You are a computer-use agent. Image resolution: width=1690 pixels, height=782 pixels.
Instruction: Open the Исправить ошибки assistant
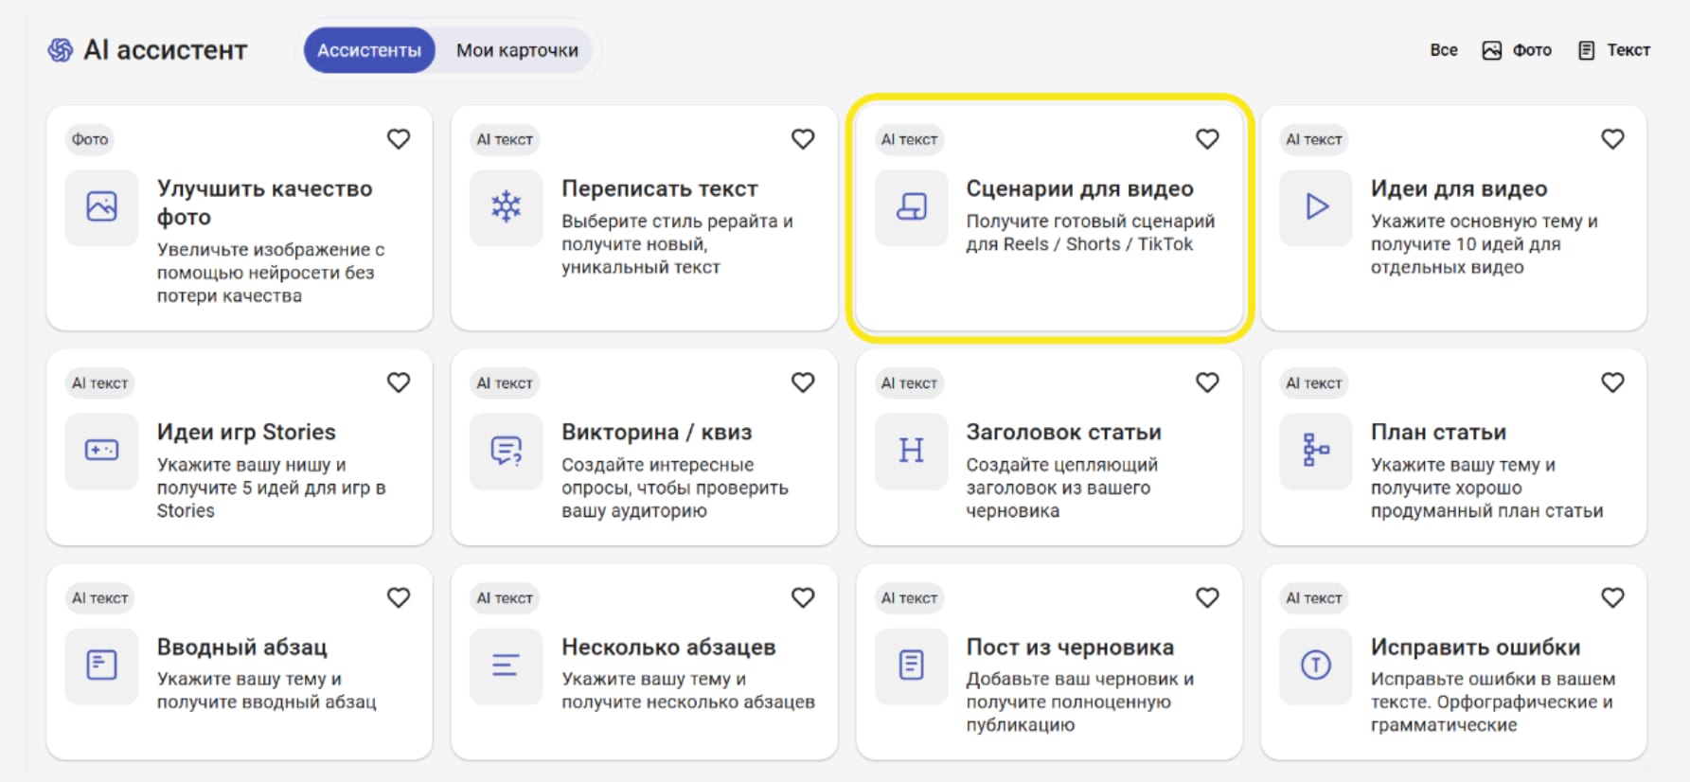(x=1453, y=662)
